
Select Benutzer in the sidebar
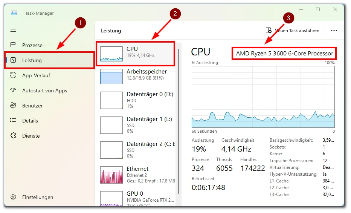tap(50, 105)
